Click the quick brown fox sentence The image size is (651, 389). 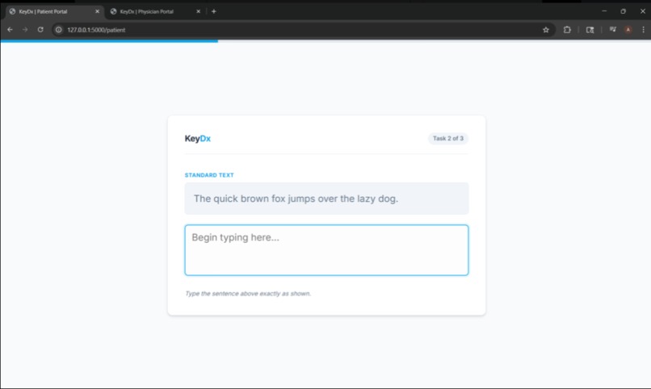(x=296, y=199)
